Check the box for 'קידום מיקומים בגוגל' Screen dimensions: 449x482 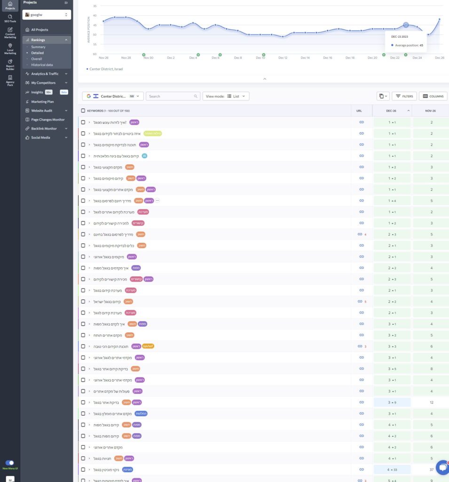pos(83,178)
